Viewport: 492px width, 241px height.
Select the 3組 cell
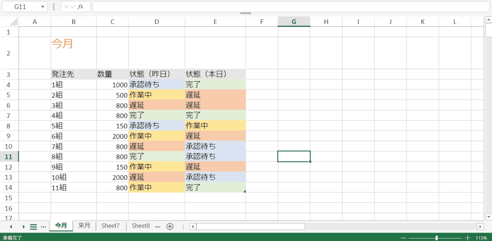(74, 105)
